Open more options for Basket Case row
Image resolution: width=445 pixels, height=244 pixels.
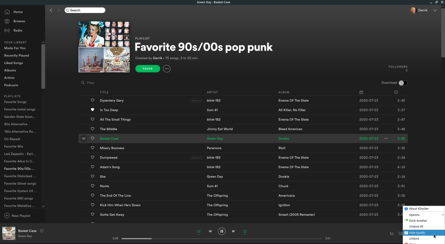386,139
